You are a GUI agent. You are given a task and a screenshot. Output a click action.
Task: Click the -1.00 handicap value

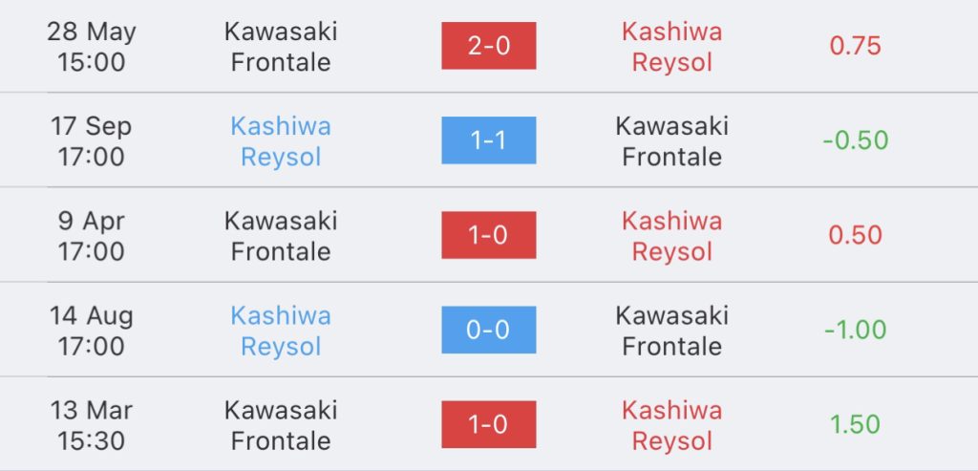855,330
